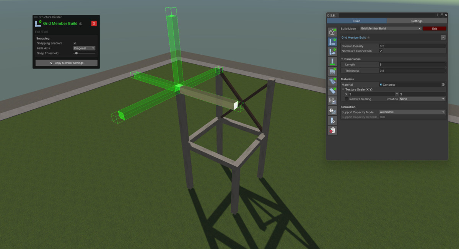Click the Support Capacity Override field
Viewport: 459px width, 249px height.
[x=412, y=117]
